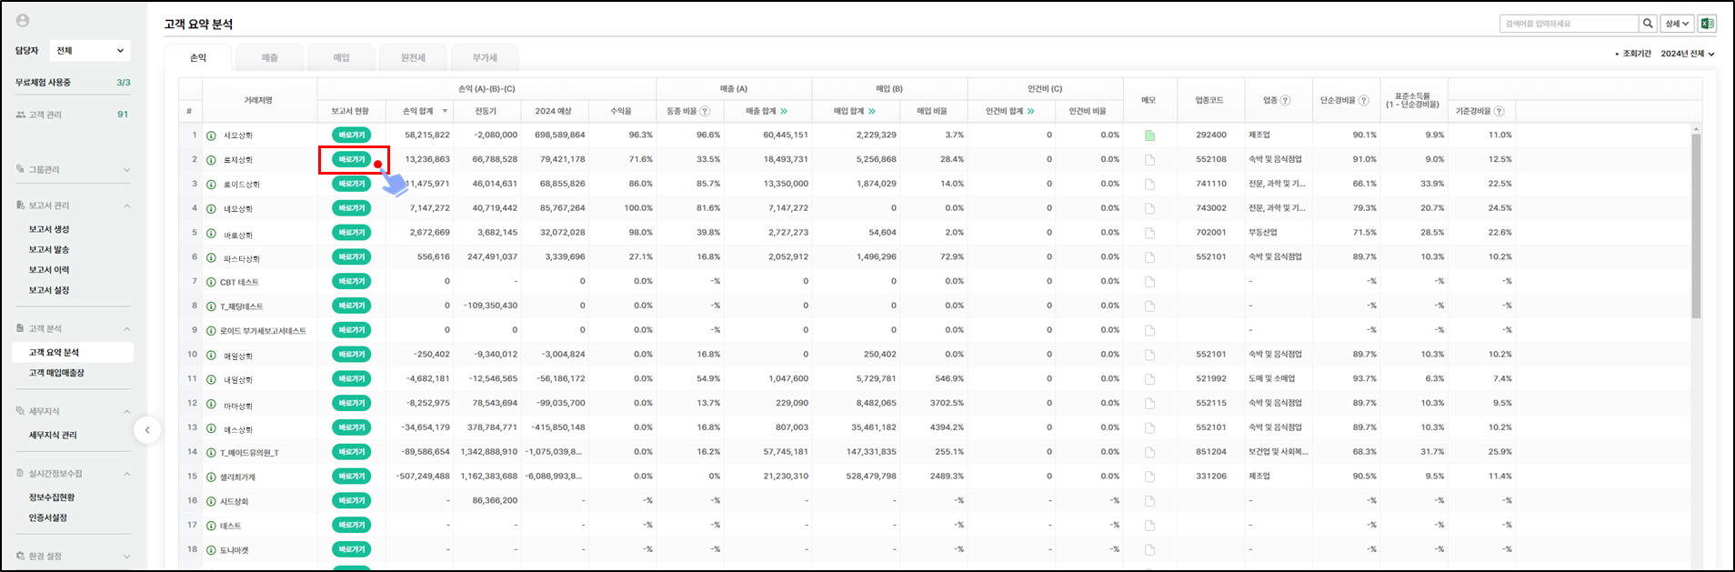Click the Excel export icon

coord(1707,24)
